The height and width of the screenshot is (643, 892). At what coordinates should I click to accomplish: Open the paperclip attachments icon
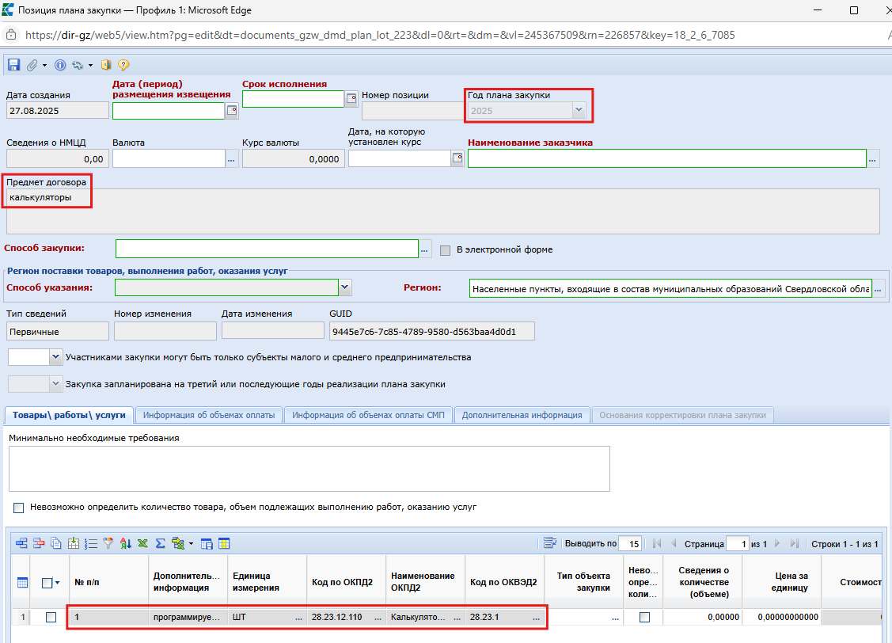(x=32, y=65)
